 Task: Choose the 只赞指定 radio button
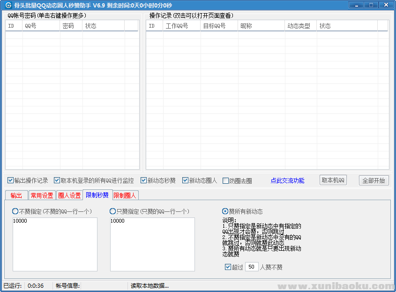[x=112, y=211]
